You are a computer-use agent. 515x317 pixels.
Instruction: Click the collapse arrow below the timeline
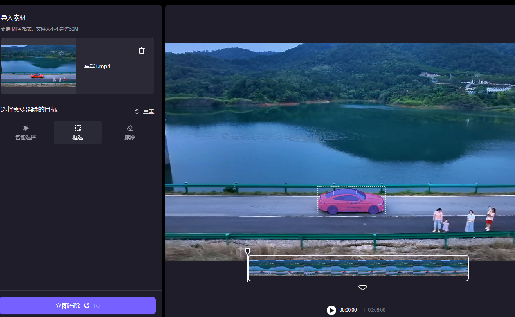(363, 288)
